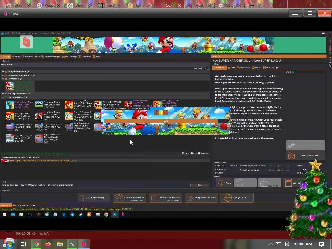The height and width of the screenshot is (249, 332).
Task: Open notification center in system tray
Action: 321,244
